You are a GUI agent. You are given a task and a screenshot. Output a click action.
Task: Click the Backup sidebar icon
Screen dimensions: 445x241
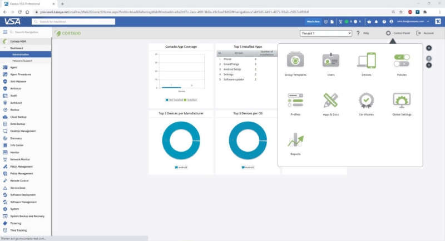(5, 110)
